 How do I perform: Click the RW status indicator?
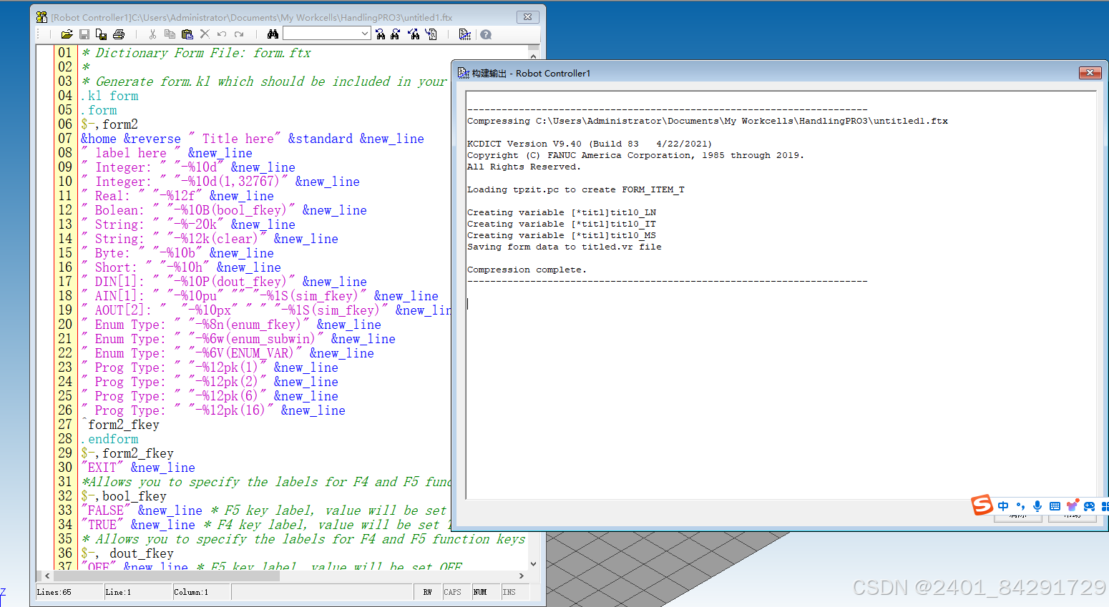coord(427,592)
